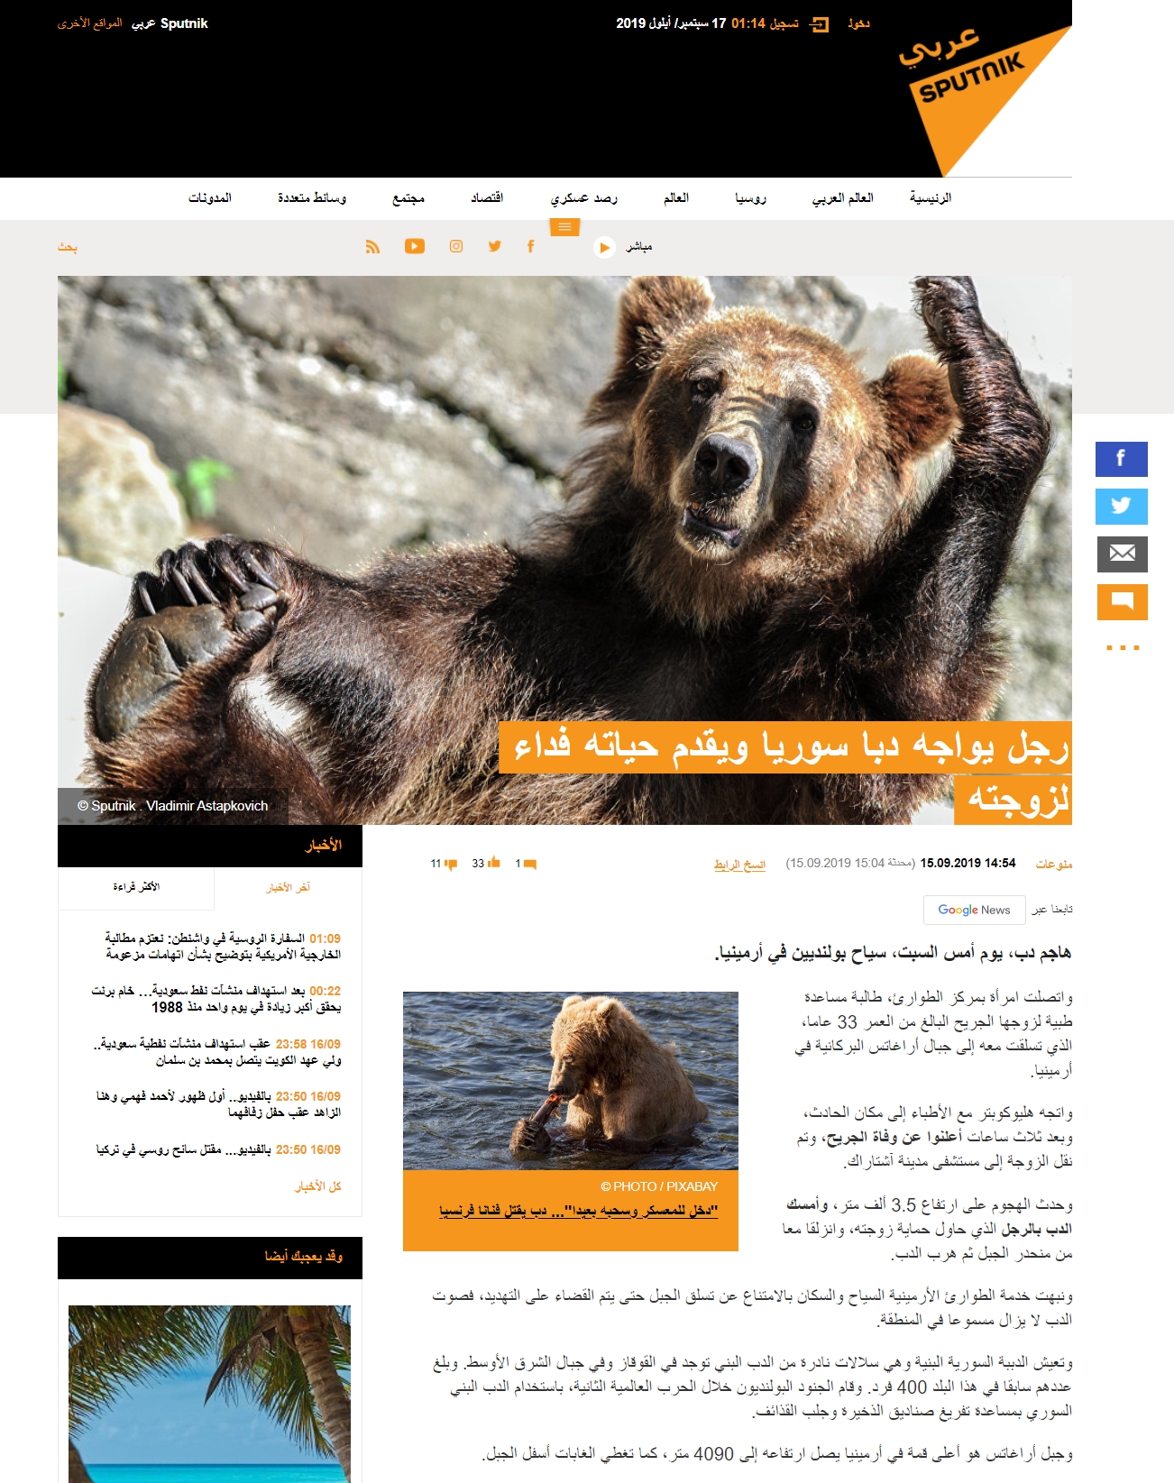Click the Google News follow button

(x=974, y=910)
